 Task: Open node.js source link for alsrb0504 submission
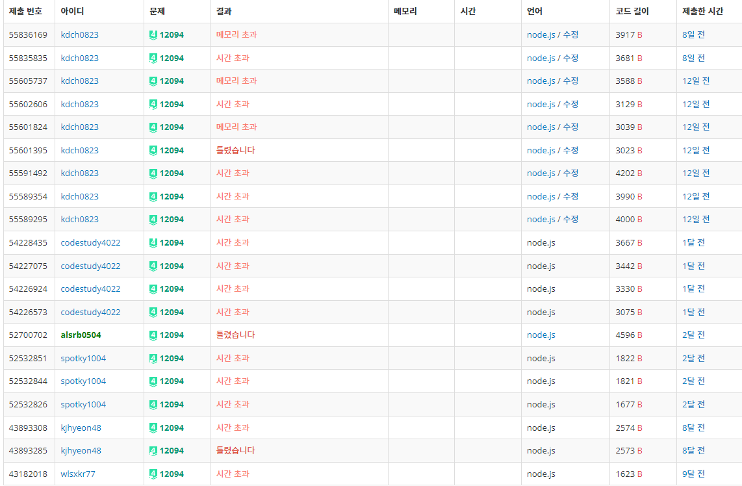[x=541, y=335]
